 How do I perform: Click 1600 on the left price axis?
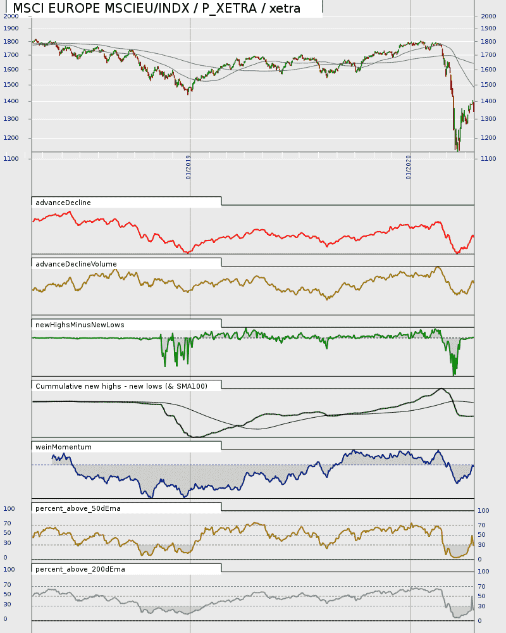click(x=11, y=70)
